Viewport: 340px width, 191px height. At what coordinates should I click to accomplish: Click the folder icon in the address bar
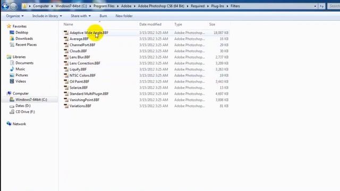[24, 6]
